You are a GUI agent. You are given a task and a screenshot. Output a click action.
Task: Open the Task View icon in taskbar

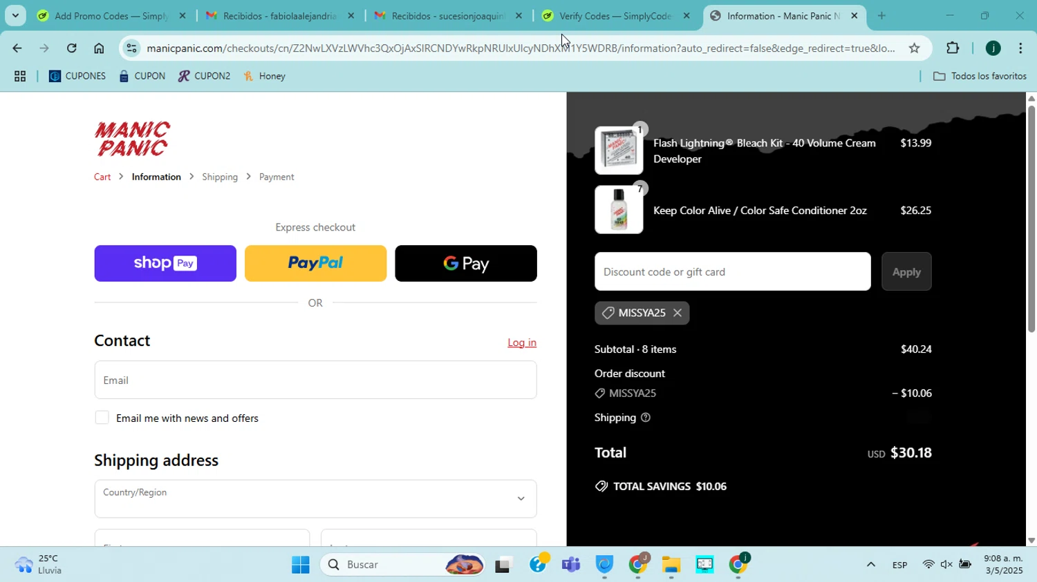[x=504, y=565]
